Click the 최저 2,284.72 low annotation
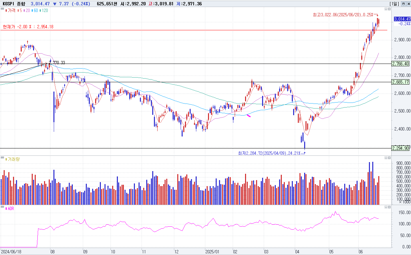 [268, 153]
